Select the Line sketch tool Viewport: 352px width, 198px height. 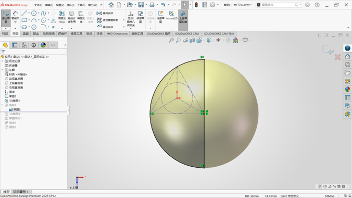coord(24,13)
